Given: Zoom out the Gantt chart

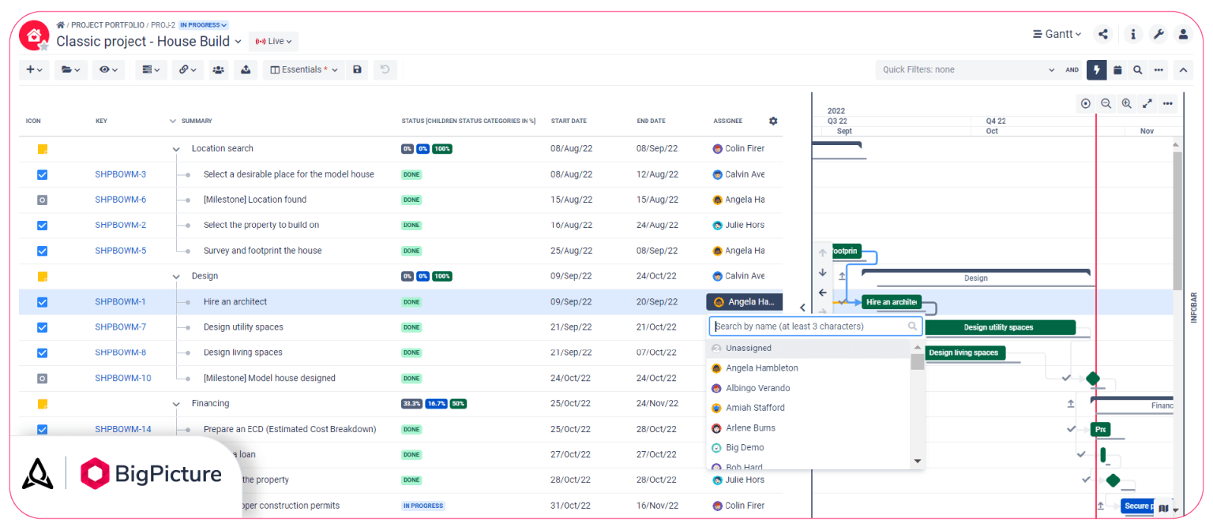Looking at the screenshot, I should pyautogui.click(x=1106, y=103).
